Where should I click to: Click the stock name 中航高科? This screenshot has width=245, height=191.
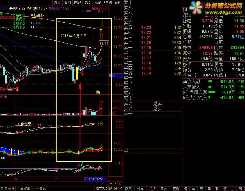click(37, 15)
